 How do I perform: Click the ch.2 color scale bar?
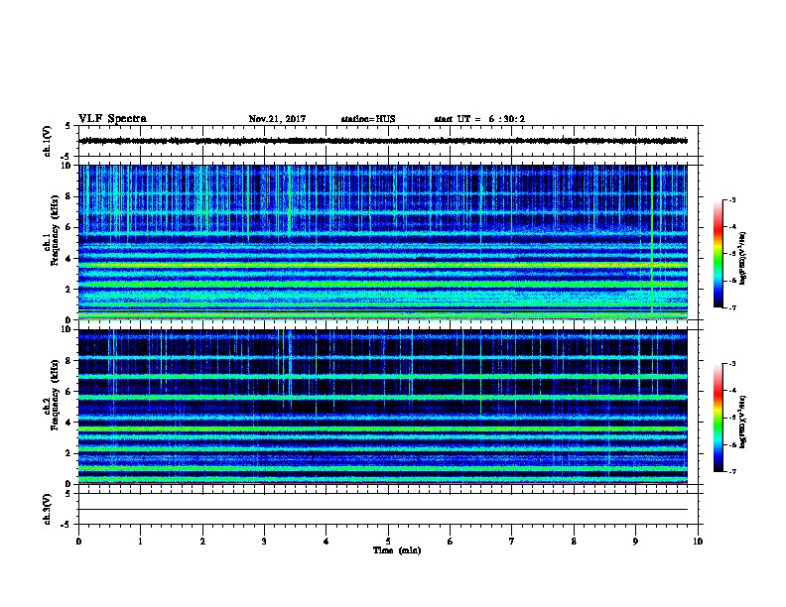(719, 418)
